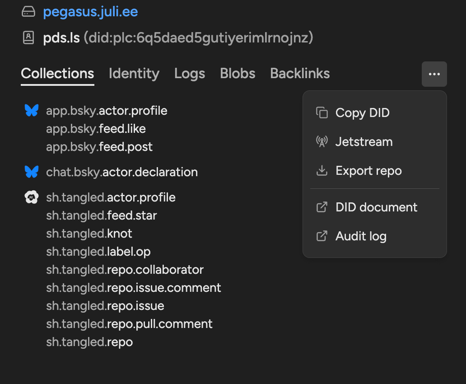466x384 pixels.
Task: Close the three-dots more options menu
Action: 434,74
